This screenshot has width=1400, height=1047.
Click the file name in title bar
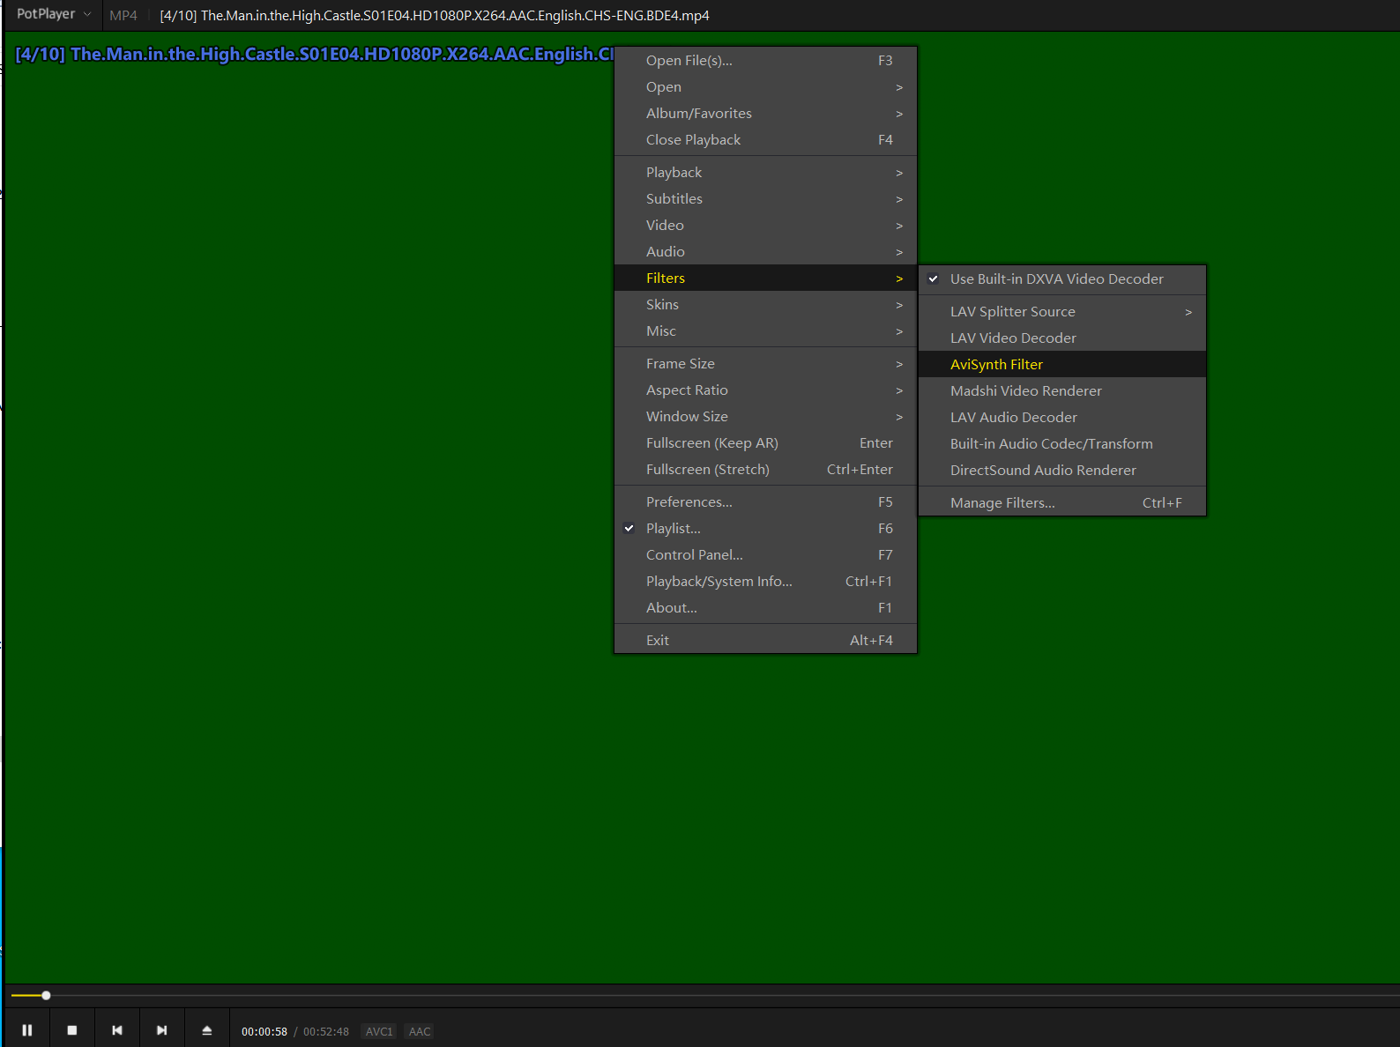click(x=435, y=15)
